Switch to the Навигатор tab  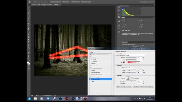click(x=132, y=6)
